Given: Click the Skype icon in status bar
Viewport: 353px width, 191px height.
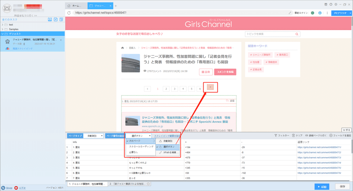Looking at the screenshot, I should (x=3, y=188).
